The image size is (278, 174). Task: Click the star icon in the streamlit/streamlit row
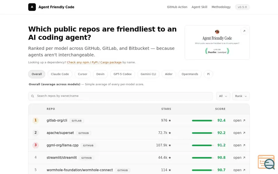(170, 158)
